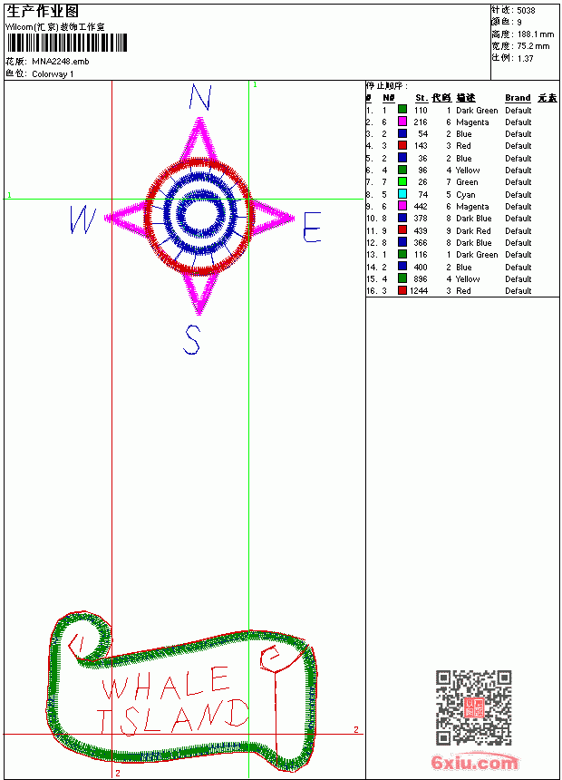This screenshot has width=562, height=780.
Task: Click the Brand column header
Action: tap(518, 98)
